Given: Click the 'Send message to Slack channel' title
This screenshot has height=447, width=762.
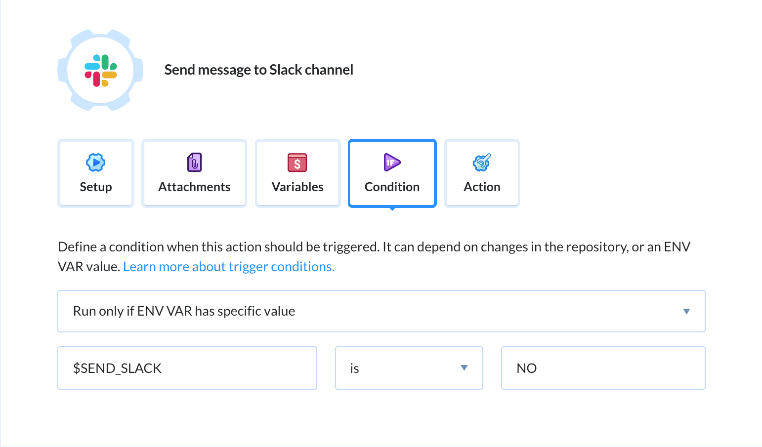Looking at the screenshot, I should point(258,70).
